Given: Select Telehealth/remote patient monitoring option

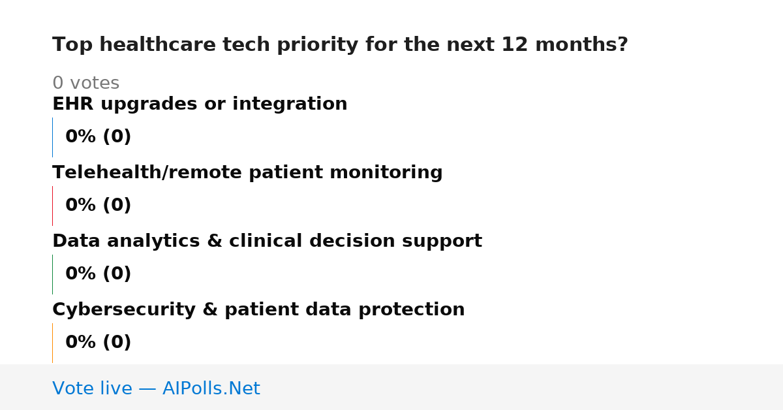Looking at the screenshot, I should pos(247,173).
